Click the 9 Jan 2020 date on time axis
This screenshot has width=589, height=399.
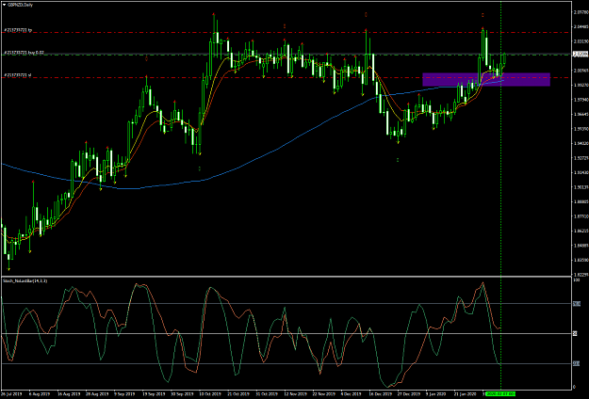tap(435, 394)
